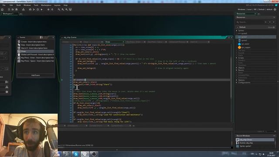Open the Tools menu

click(x=36, y=5)
